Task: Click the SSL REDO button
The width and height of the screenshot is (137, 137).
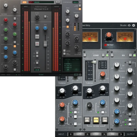Action: pyautogui.click(x=8, y=75)
